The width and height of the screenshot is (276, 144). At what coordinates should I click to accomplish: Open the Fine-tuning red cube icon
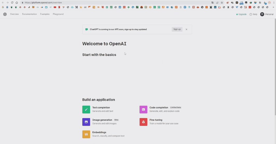[x=143, y=122]
